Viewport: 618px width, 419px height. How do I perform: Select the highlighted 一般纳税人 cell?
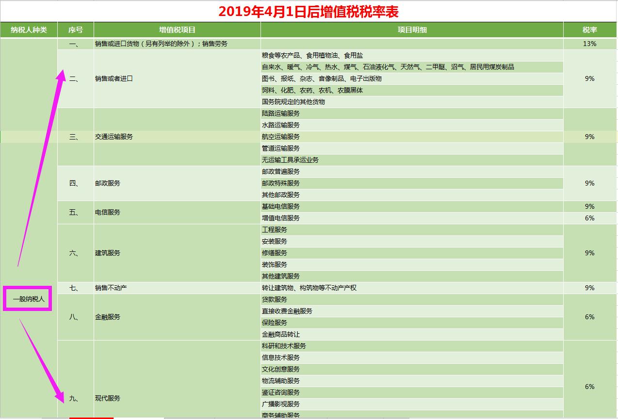tap(28, 299)
